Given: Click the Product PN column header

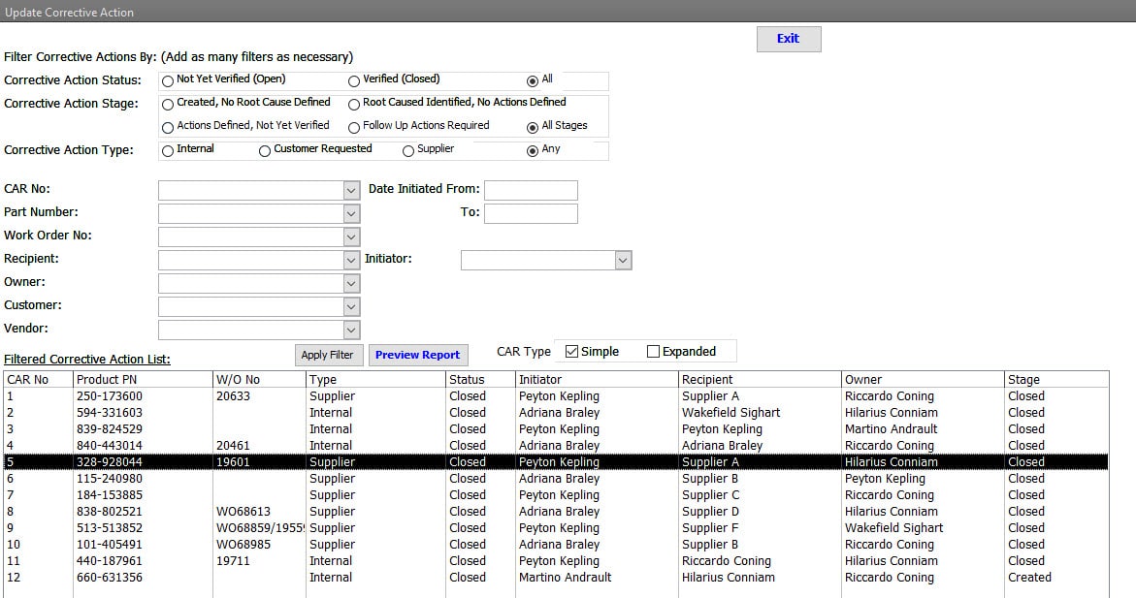Looking at the screenshot, I should [144, 379].
